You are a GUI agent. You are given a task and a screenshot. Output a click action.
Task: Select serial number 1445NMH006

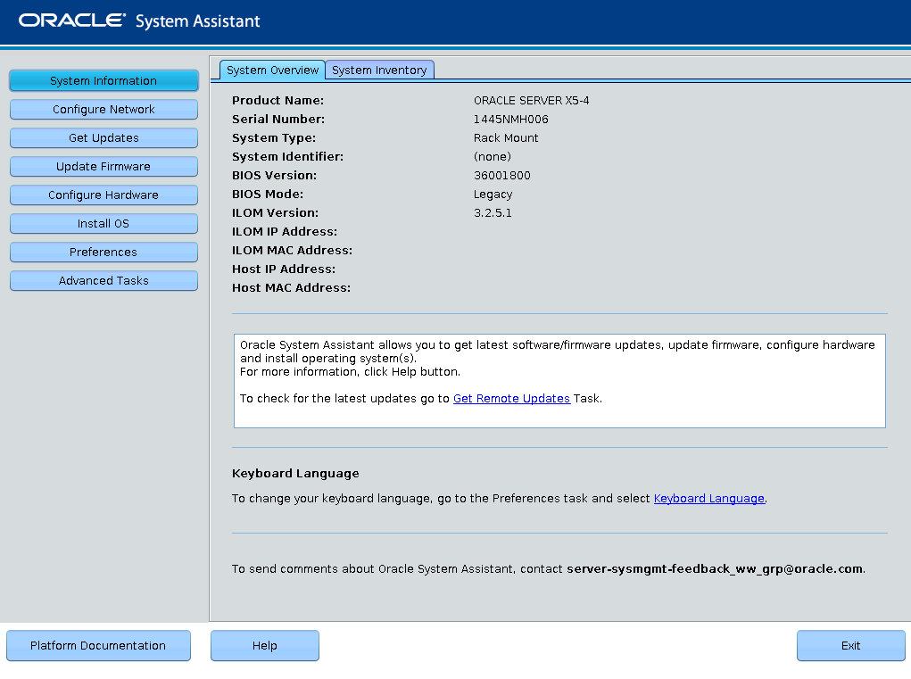[x=510, y=119]
